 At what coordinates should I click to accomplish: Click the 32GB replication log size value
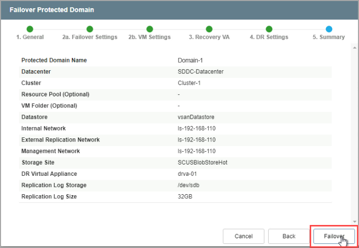[x=185, y=196]
